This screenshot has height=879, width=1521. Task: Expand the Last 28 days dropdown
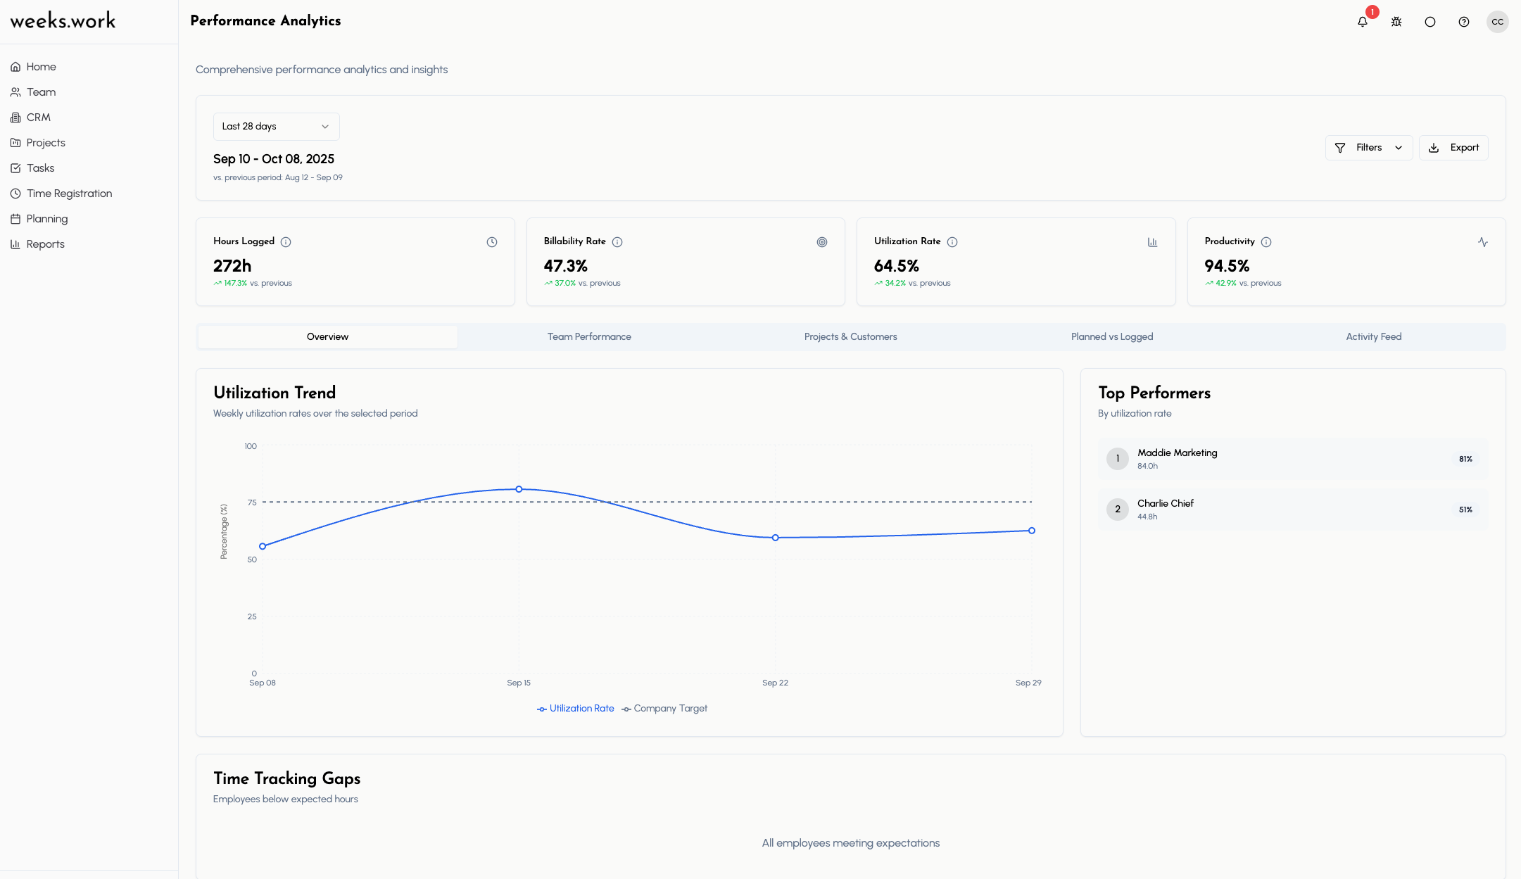[276, 127]
